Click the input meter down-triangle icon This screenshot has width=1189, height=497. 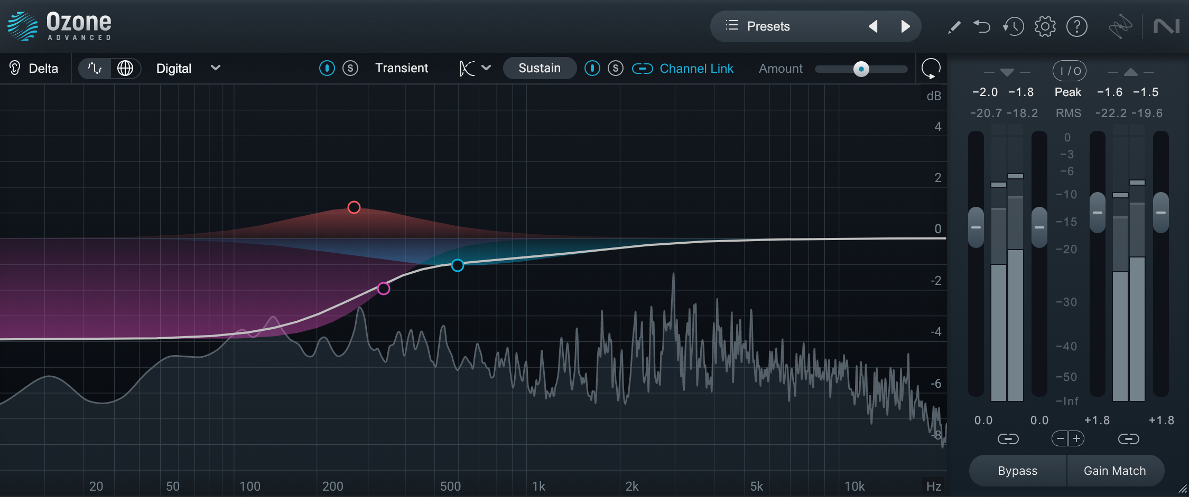click(x=1007, y=72)
